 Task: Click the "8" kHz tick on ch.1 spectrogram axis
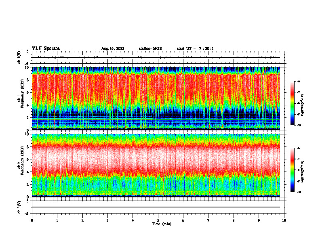click(x=28, y=80)
